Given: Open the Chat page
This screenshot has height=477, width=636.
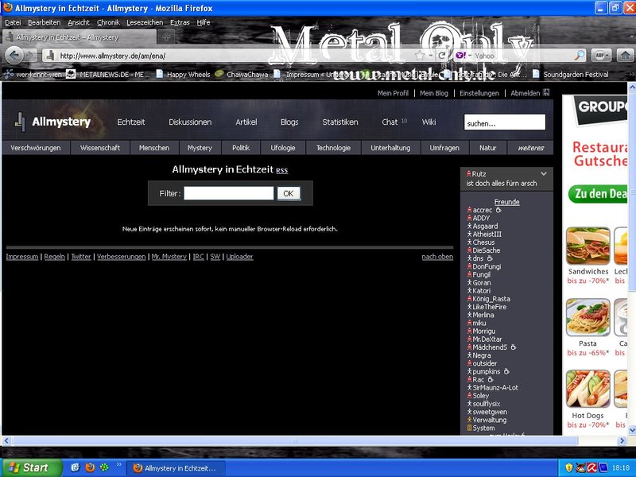Looking at the screenshot, I should (390, 122).
